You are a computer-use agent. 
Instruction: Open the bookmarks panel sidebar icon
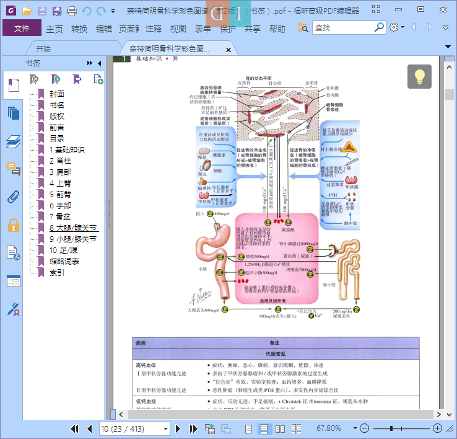[14, 85]
